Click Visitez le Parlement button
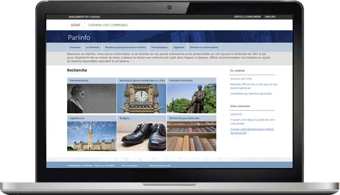The height and width of the screenshot is (195, 340). pyautogui.click(x=247, y=17)
